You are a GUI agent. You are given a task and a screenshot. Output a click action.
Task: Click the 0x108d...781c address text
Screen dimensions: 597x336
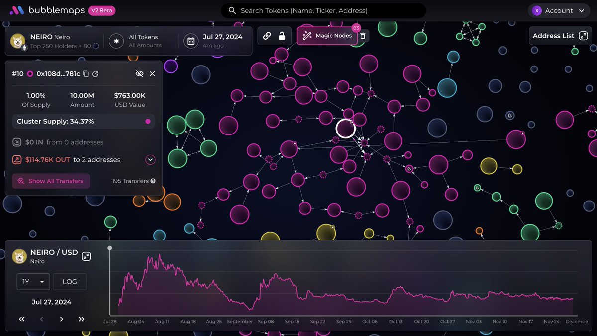58,74
